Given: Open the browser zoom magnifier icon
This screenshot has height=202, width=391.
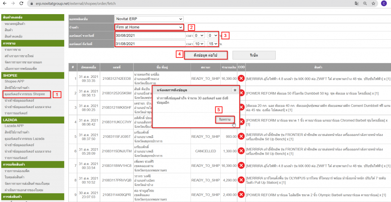Looking at the screenshot, I should pos(365,3).
